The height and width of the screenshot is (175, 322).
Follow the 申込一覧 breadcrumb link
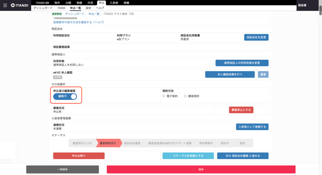(94, 14)
